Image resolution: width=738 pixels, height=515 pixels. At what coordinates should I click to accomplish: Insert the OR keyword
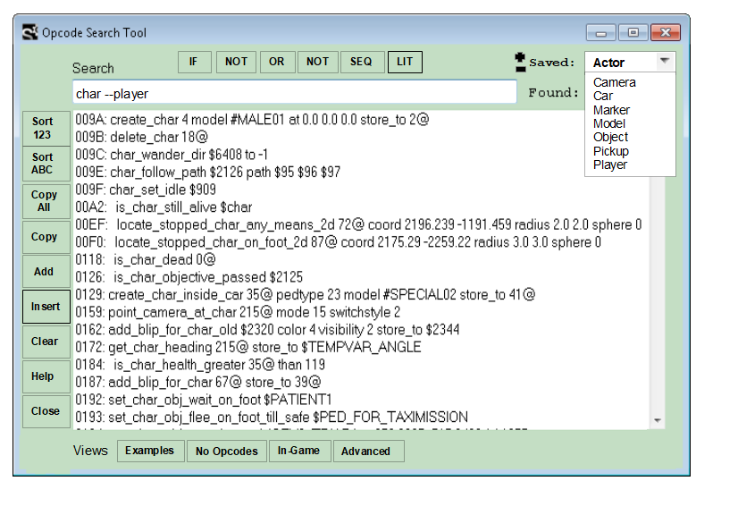tap(277, 62)
